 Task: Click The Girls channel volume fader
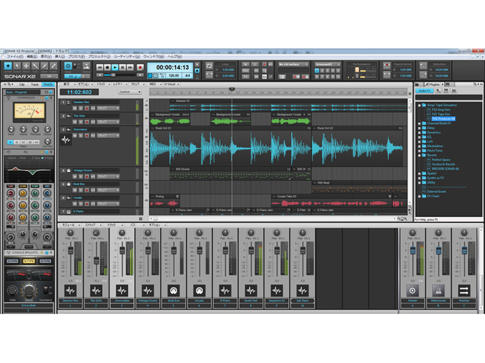pos(96,260)
